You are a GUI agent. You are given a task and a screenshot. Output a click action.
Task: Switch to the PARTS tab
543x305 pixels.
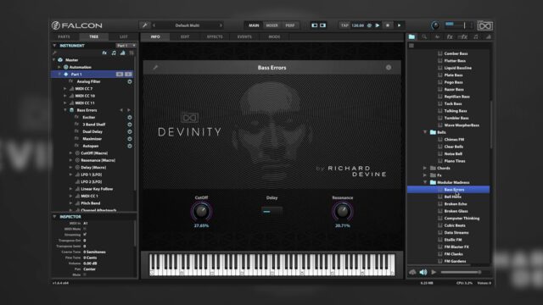(64, 36)
